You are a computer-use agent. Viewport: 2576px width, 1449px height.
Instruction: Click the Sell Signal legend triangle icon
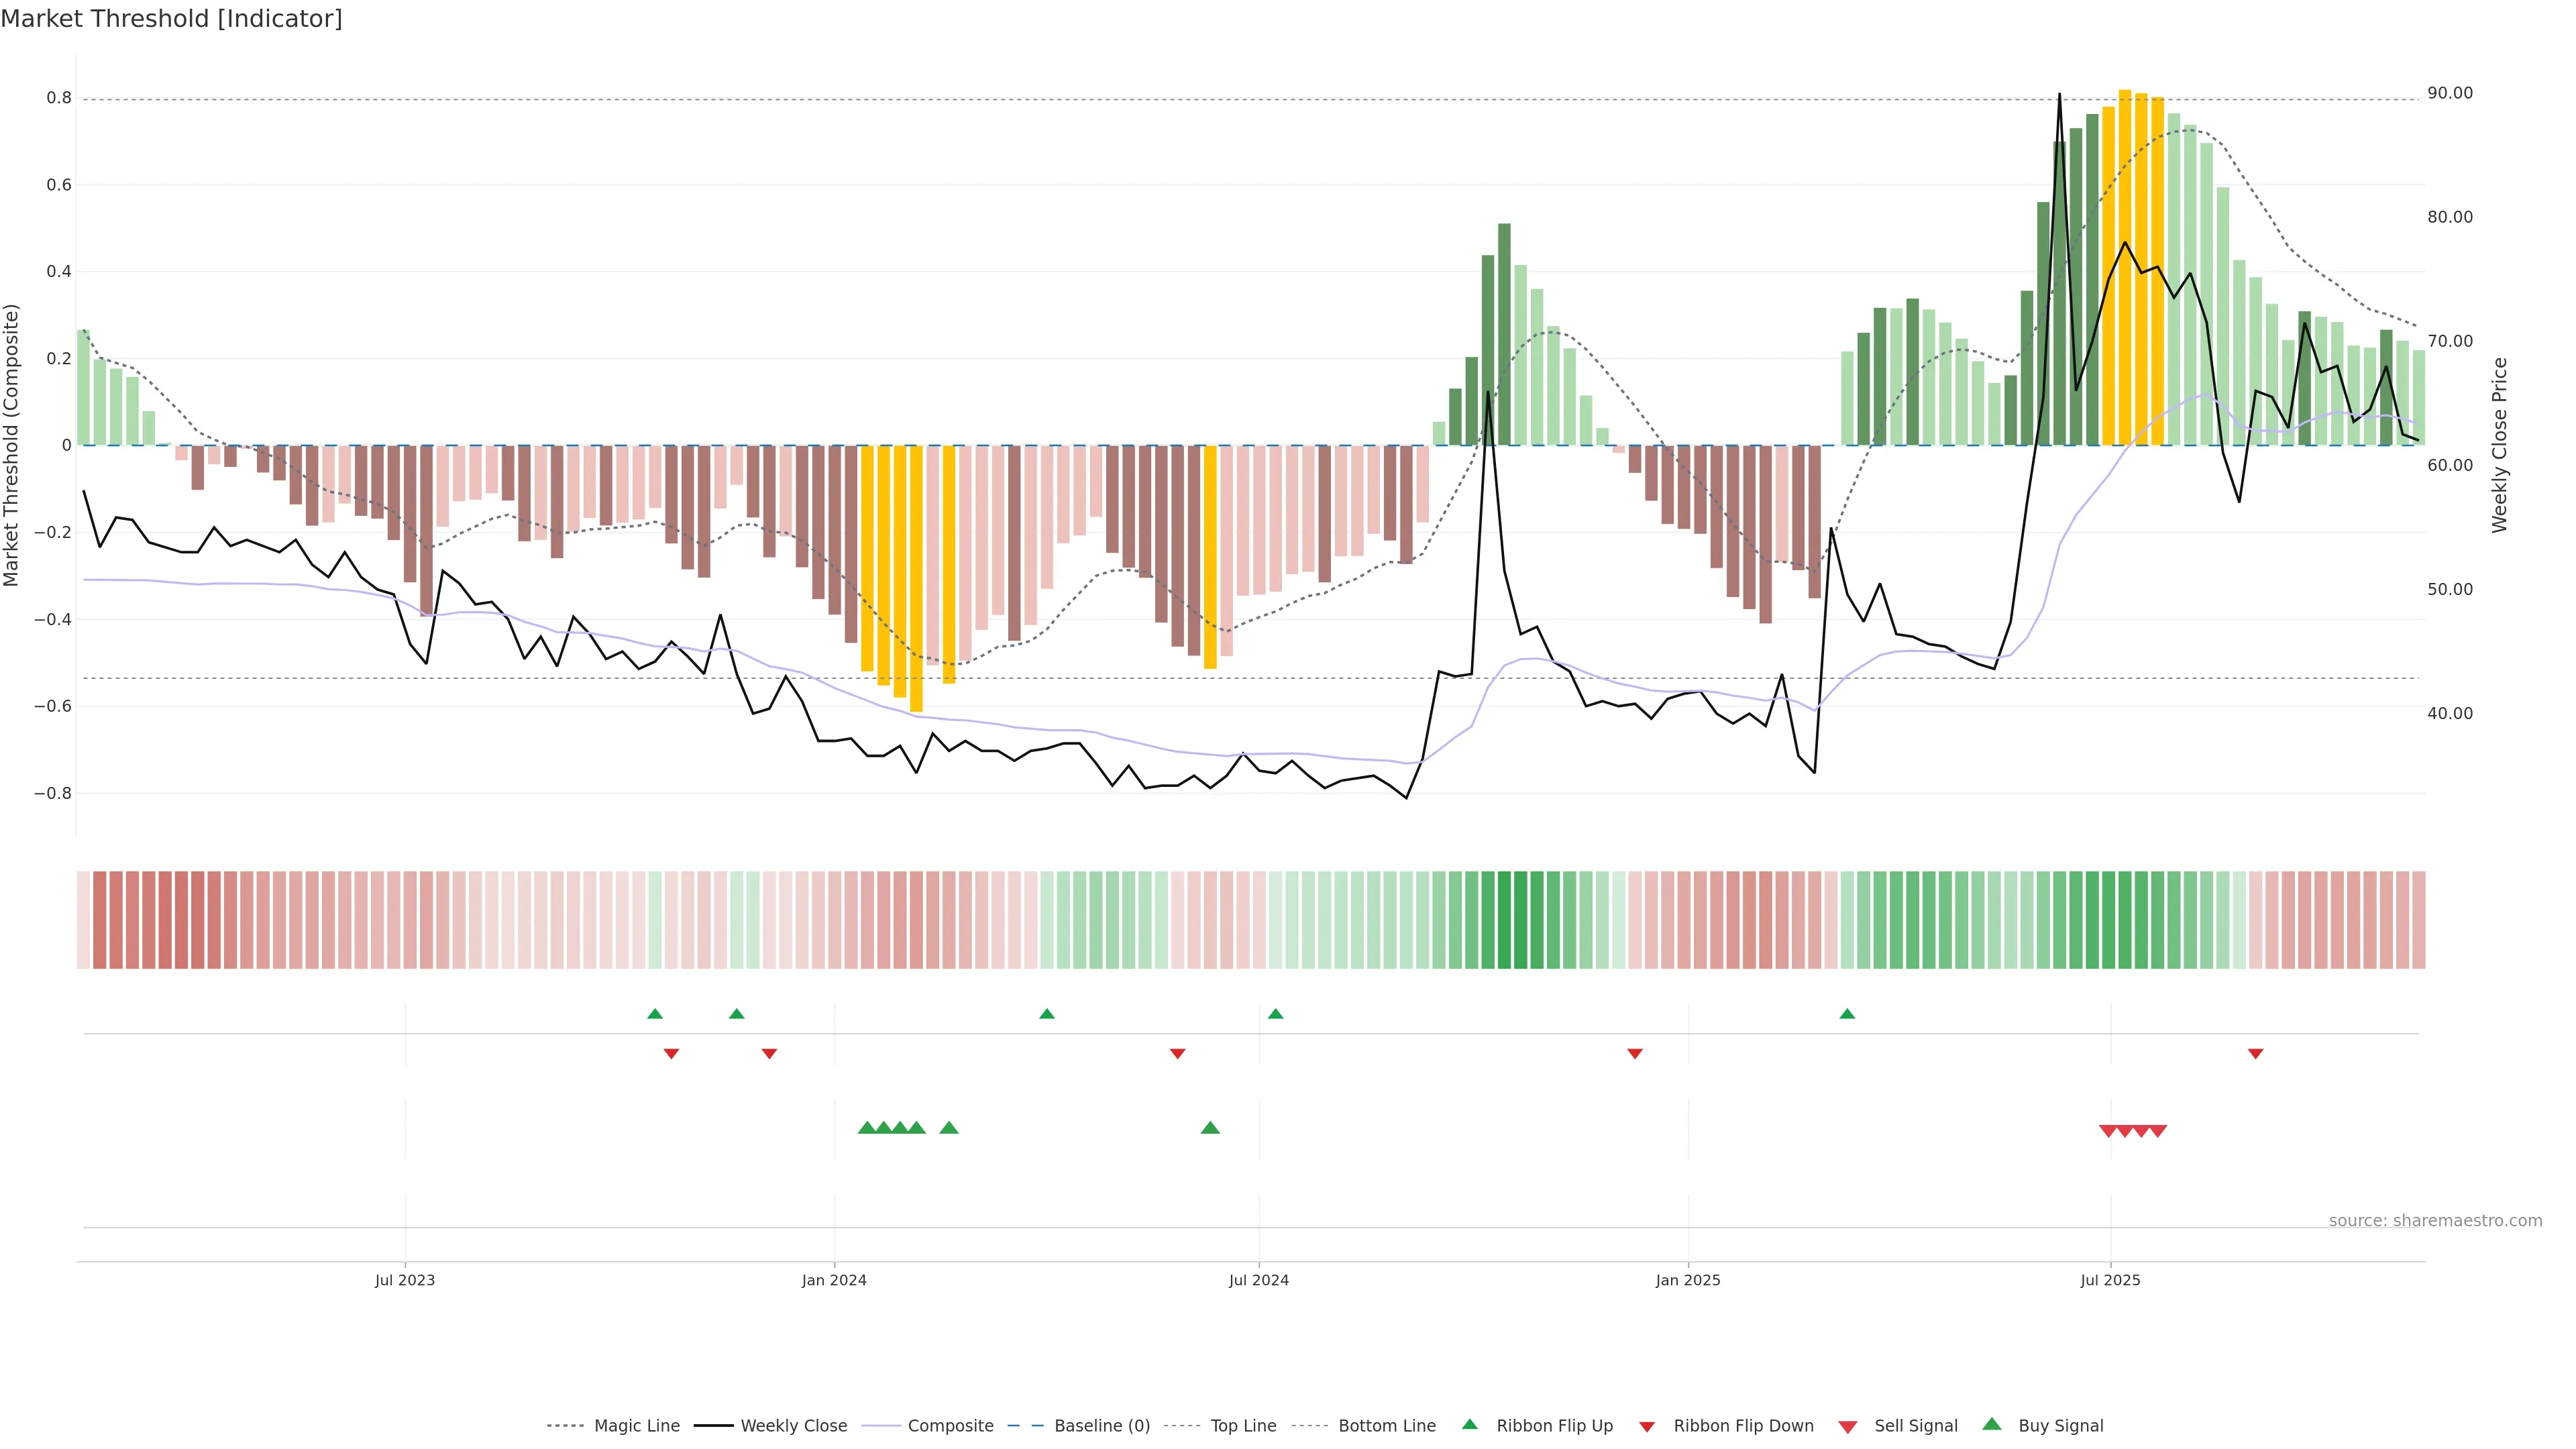(1847, 1427)
